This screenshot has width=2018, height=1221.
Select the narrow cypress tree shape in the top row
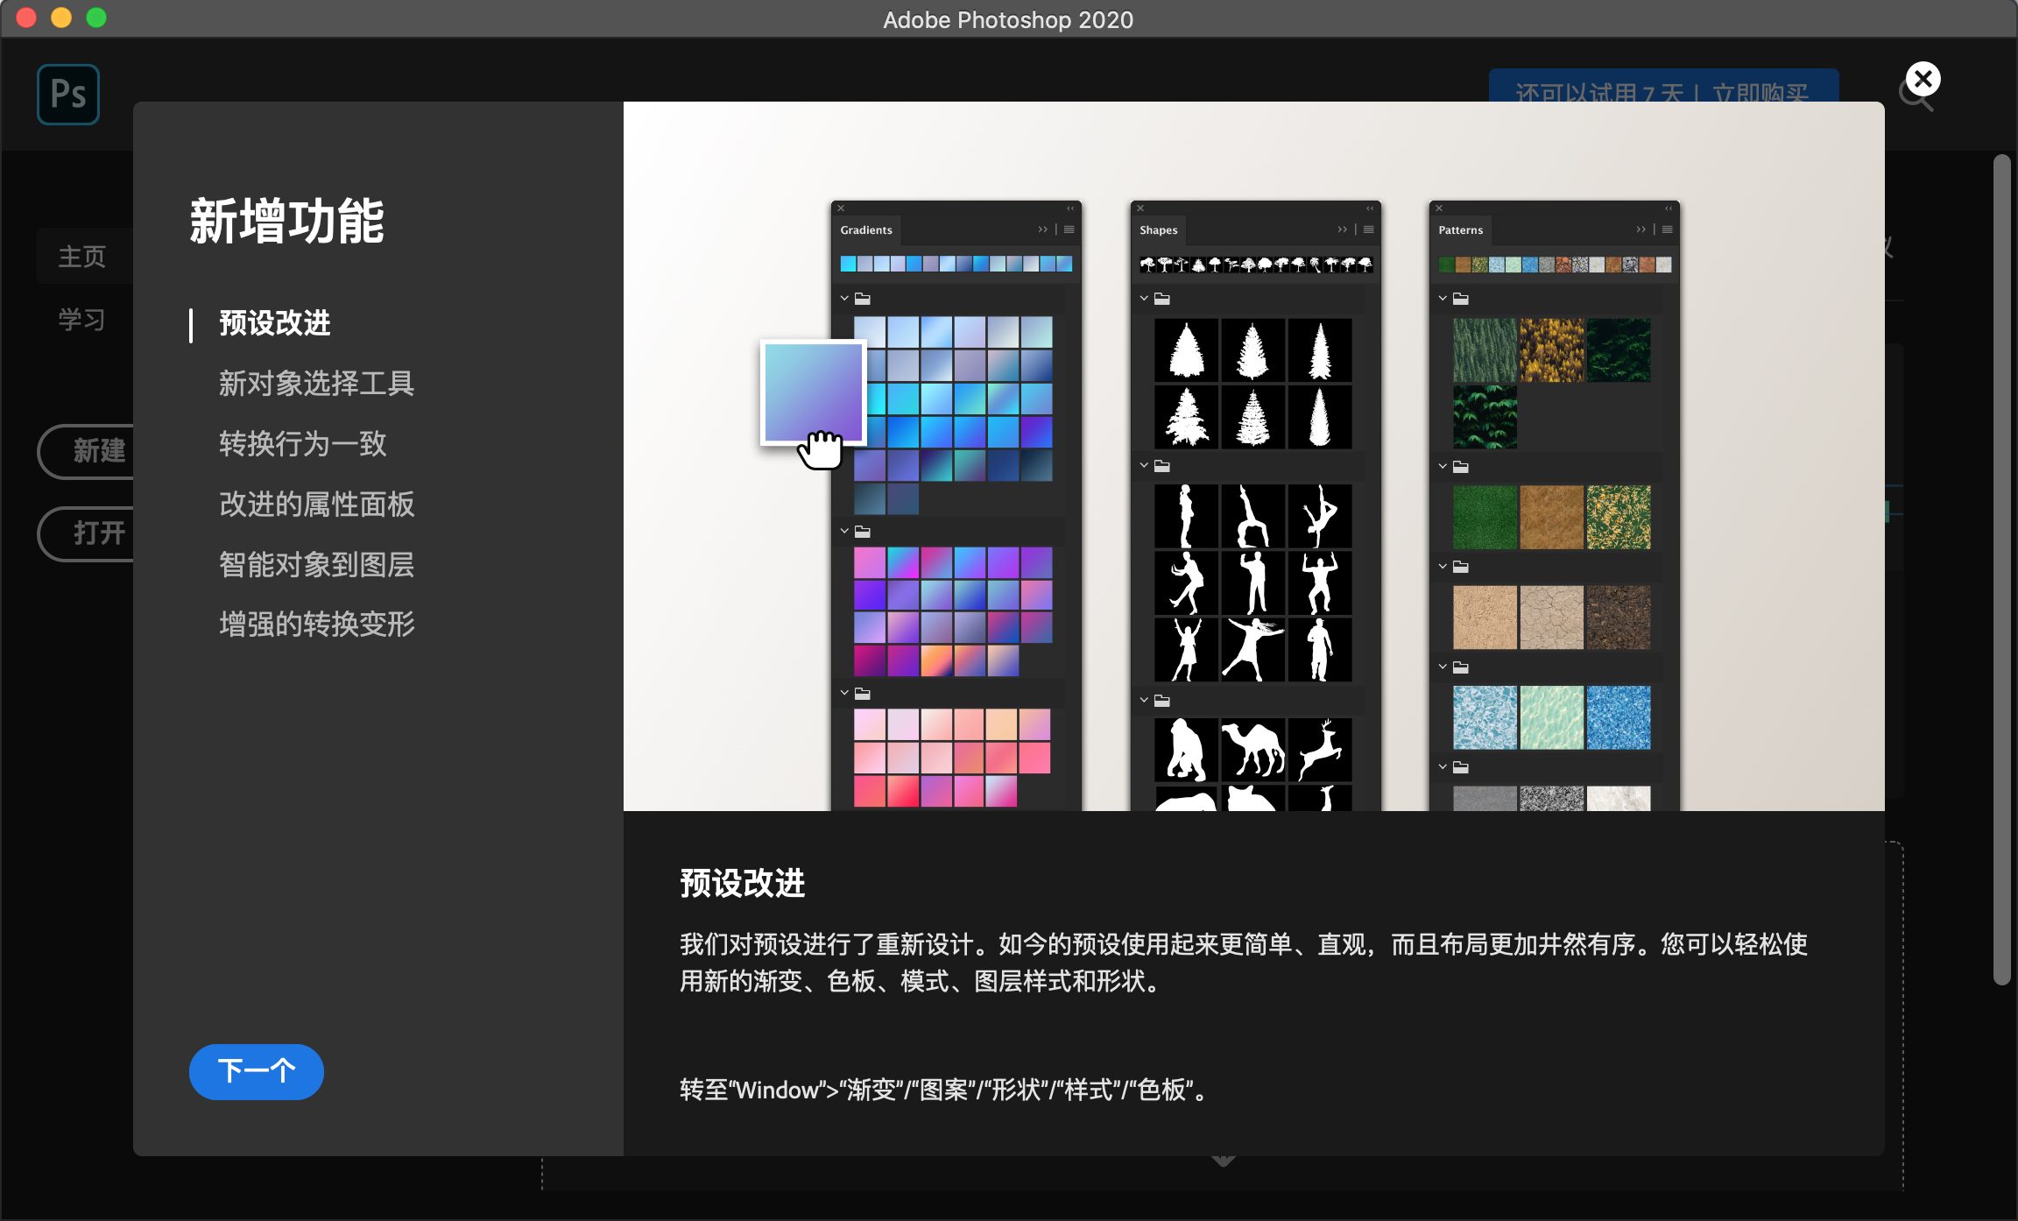click(x=1320, y=350)
